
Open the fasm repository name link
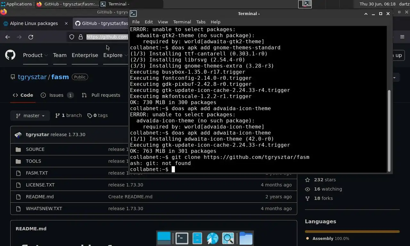(x=60, y=77)
